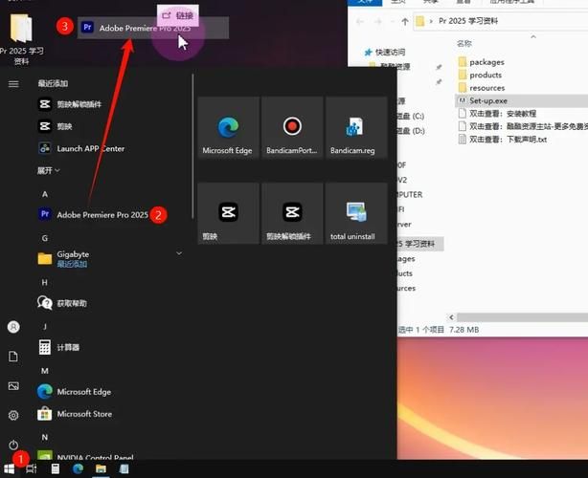Collapse the Explorer ribbon chevron above file list
This screenshot has width=588, height=478.
[533, 36]
